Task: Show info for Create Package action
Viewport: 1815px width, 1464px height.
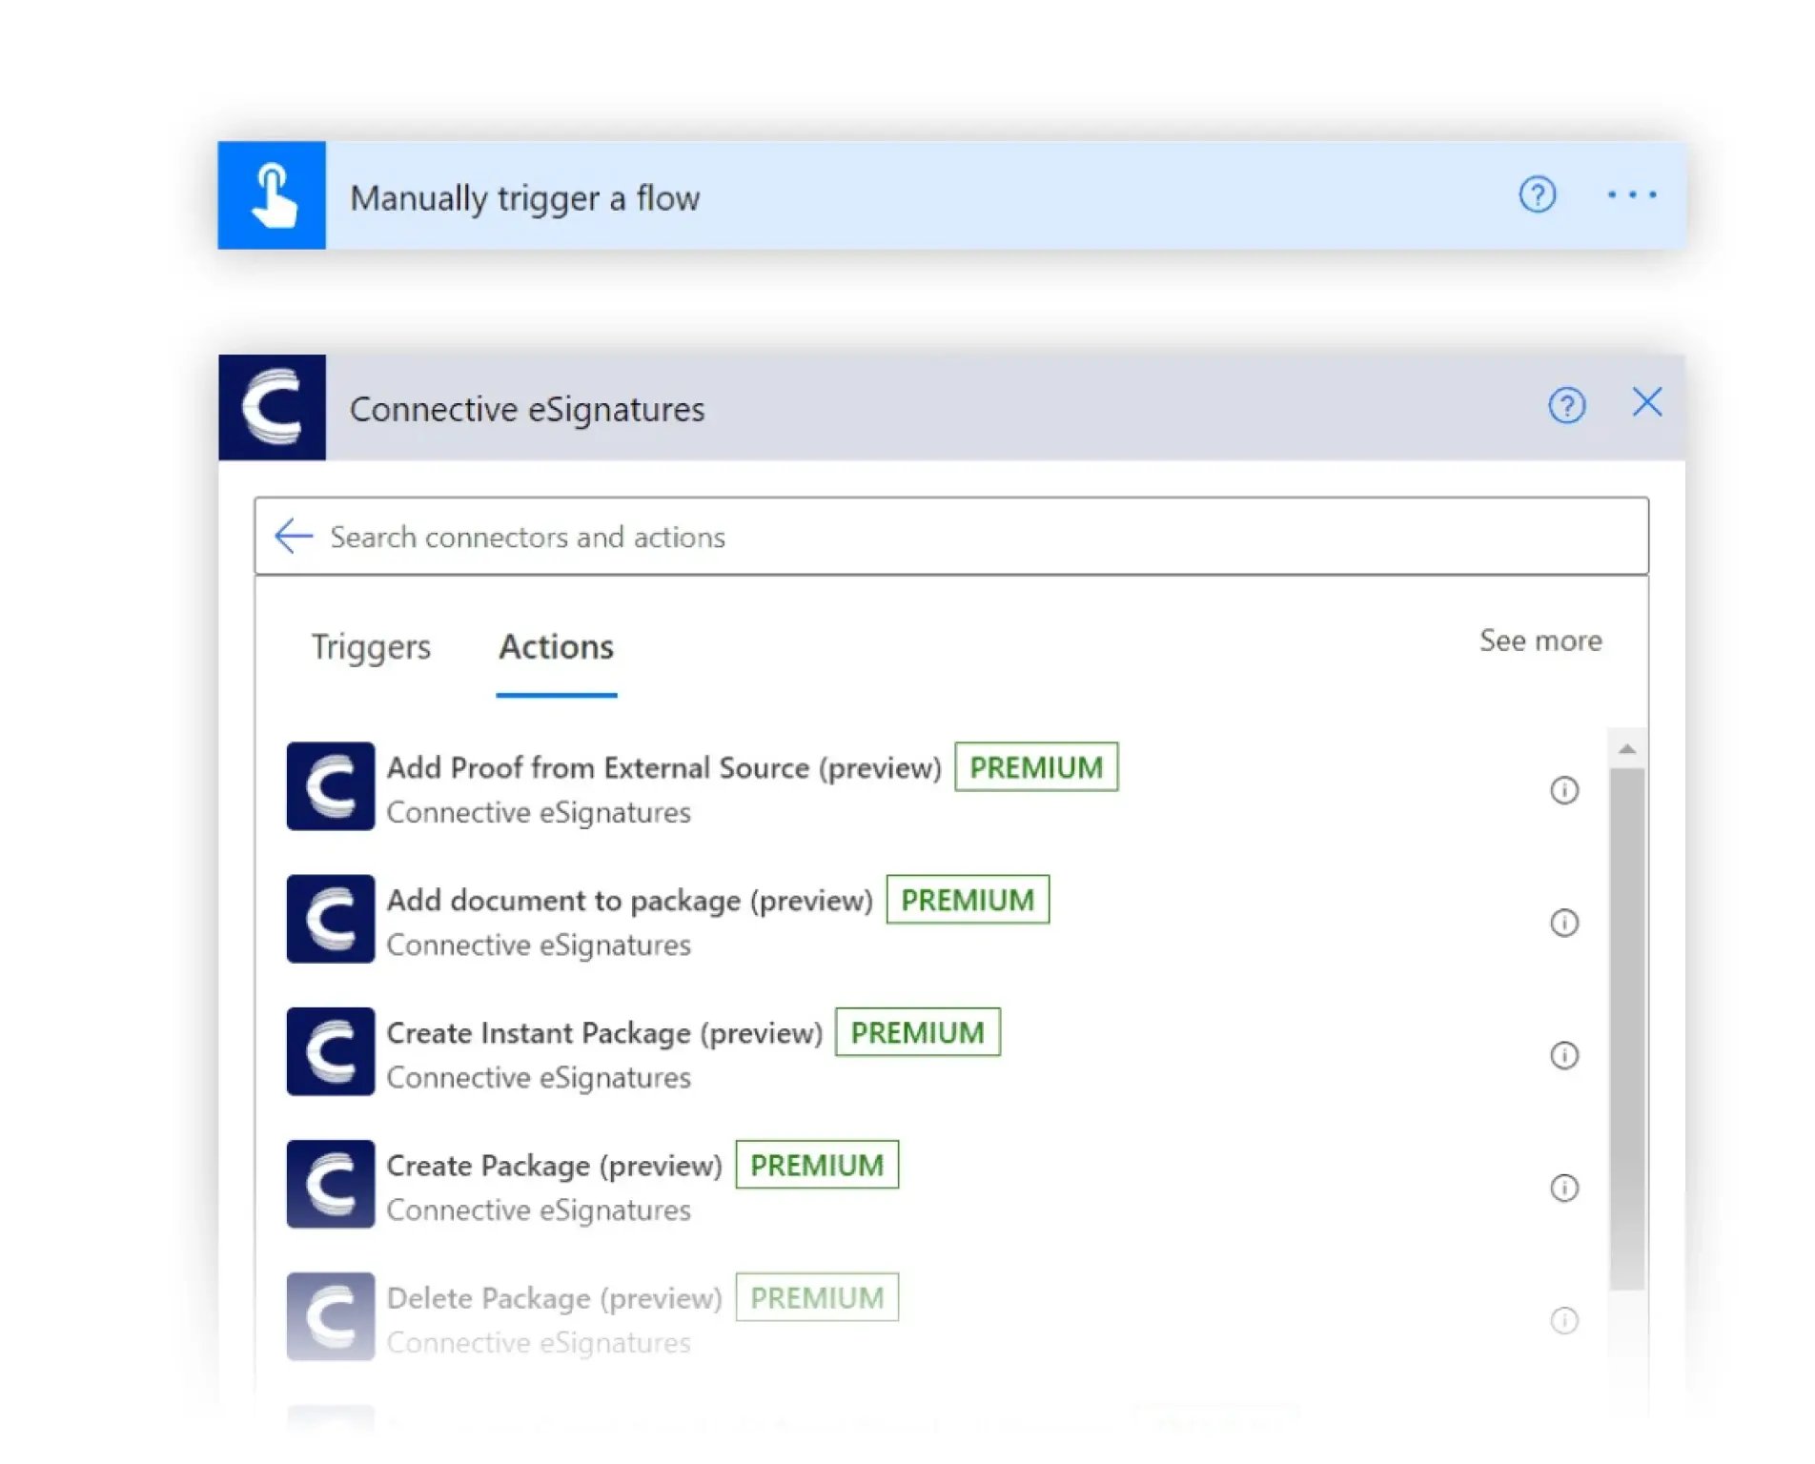Action: click(1562, 1189)
